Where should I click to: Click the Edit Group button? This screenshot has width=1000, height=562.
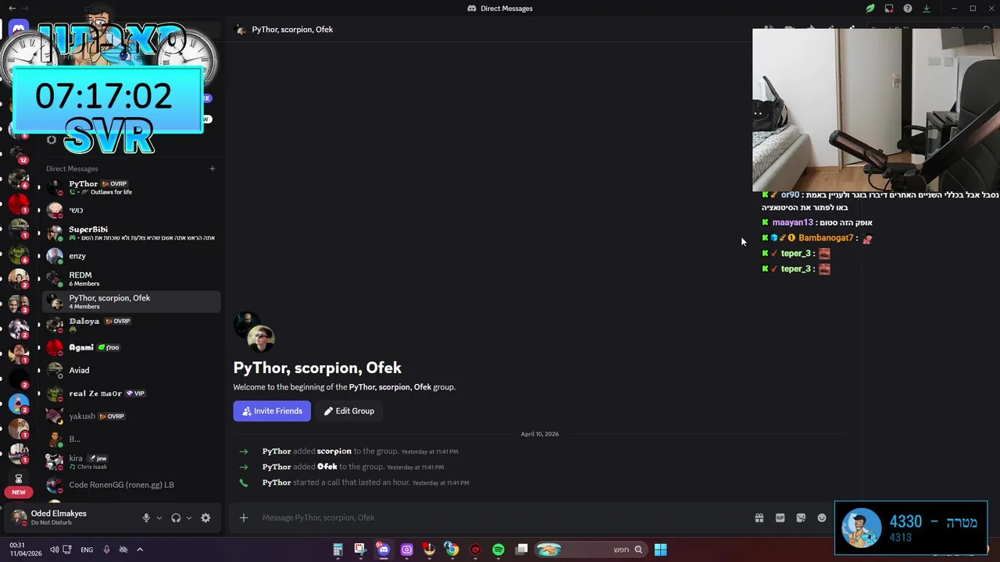point(349,411)
